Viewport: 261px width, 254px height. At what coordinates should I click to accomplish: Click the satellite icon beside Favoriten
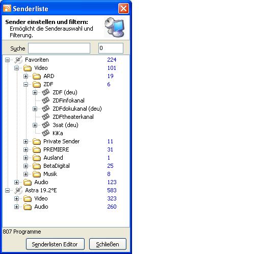tap(18, 60)
